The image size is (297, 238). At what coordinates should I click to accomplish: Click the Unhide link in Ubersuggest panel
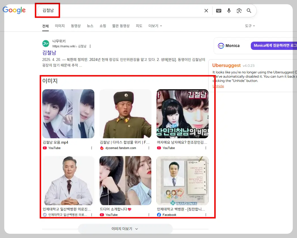(218, 86)
